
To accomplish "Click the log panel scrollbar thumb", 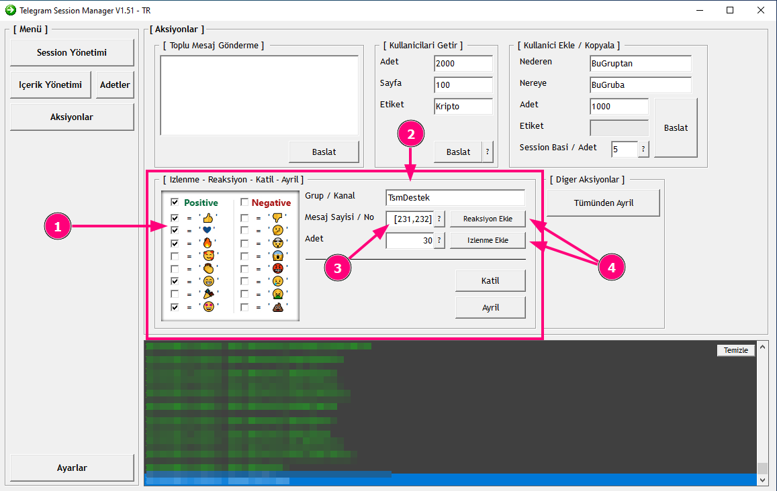I will coord(763,468).
